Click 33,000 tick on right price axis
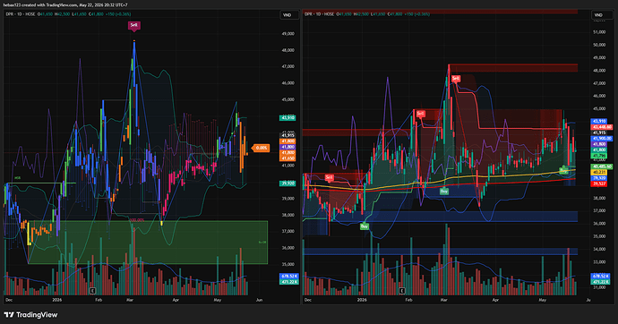The image size is (618, 324). coord(599,262)
